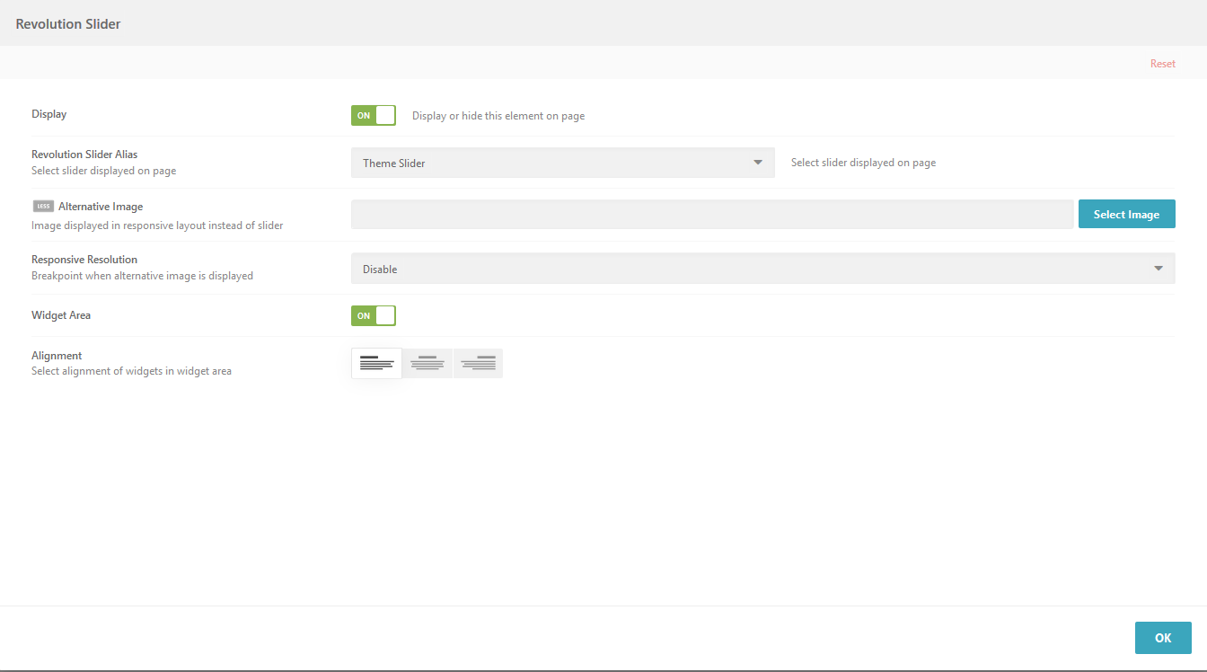Image resolution: width=1207 pixels, height=672 pixels.
Task: Click 'Select alignment of widgets in widget area' text
Action: (x=131, y=371)
